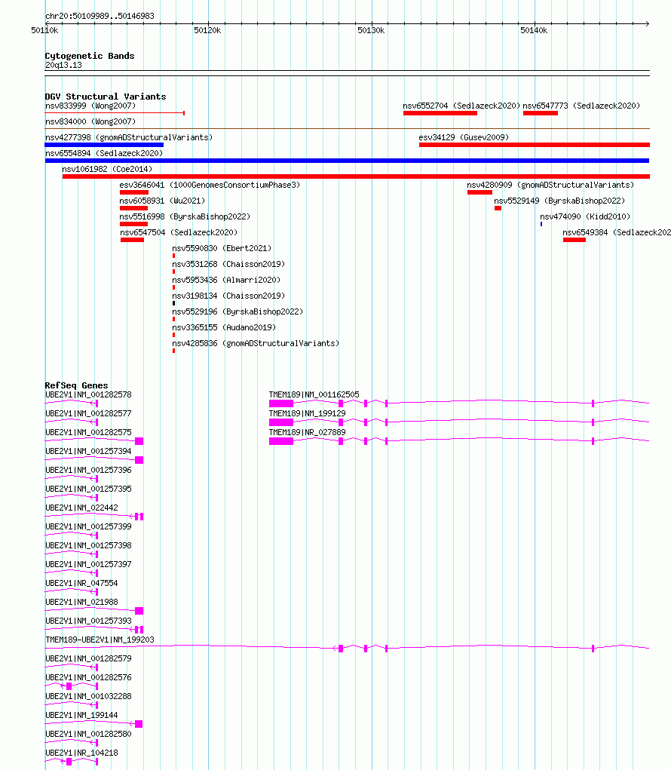Screen dimensions: 671x770
Task: Select the nsv4277398 gnomAD structural variant label
Action: click(x=129, y=137)
